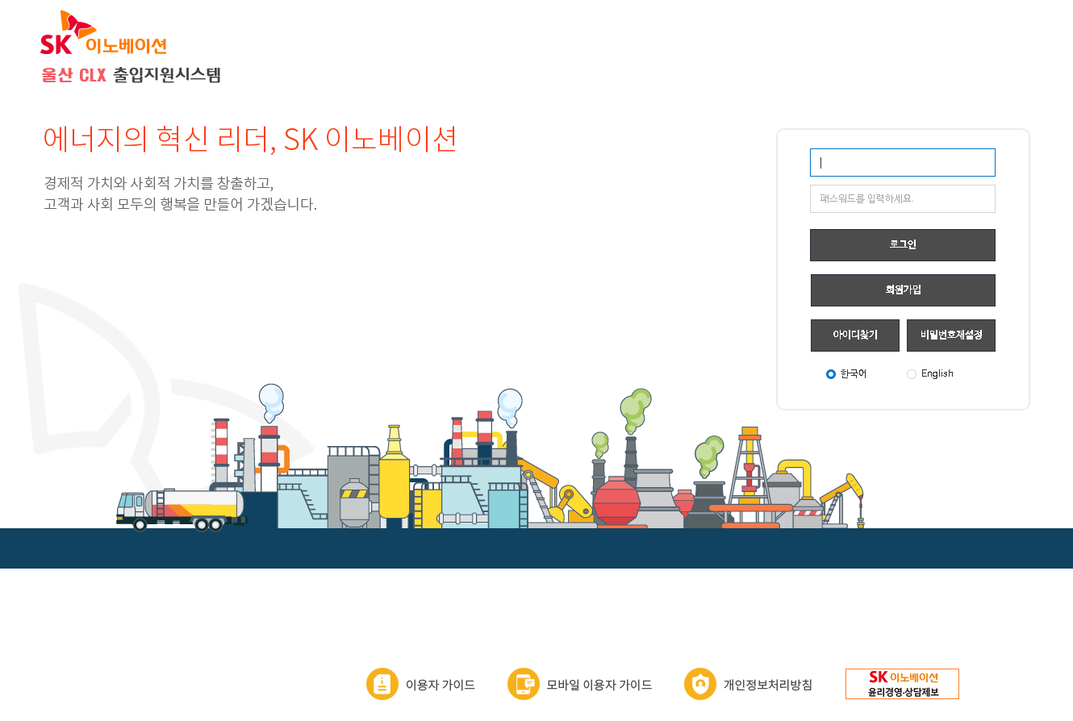The height and width of the screenshot is (721, 1073).
Task: Click the 이용자 가이드 document icon
Action: [x=382, y=684]
